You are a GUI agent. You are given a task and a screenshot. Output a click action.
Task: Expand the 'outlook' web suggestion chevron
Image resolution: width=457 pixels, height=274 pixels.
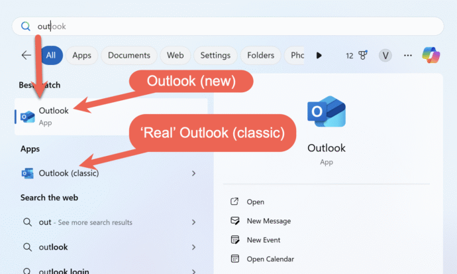[x=193, y=247]
